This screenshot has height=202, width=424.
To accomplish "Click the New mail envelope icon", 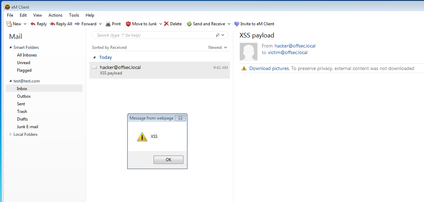I will click(9, 24).
